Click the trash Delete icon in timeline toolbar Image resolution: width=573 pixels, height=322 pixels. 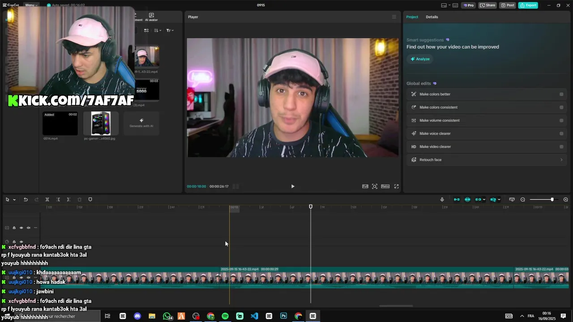coord(79,199)
